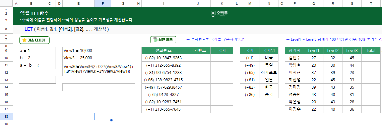Click the 국가번호 table header
The image size is (382, 127).
coord(198,51)
